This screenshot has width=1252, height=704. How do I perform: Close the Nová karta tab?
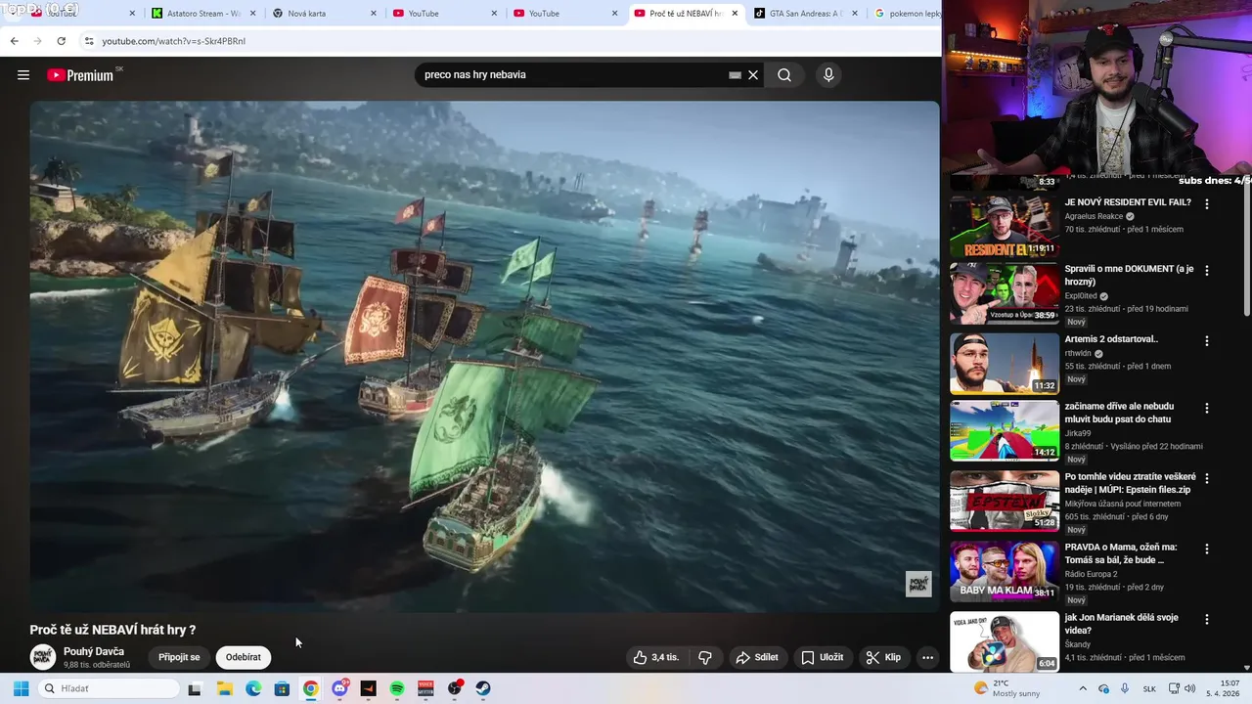tap(374, 14)
